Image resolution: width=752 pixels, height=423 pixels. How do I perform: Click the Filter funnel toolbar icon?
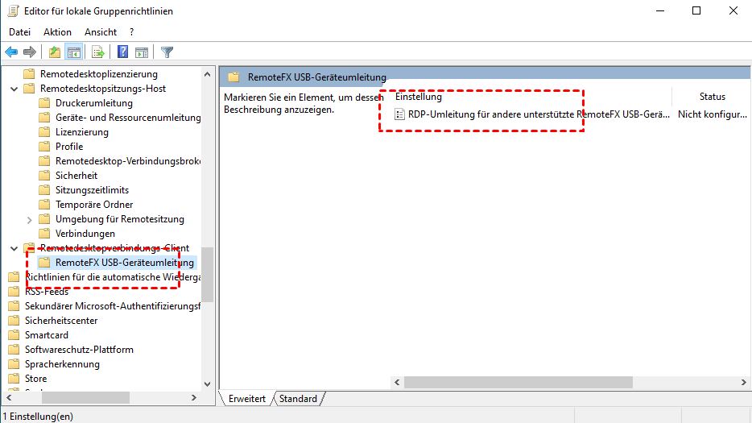(x=167, y=52)
